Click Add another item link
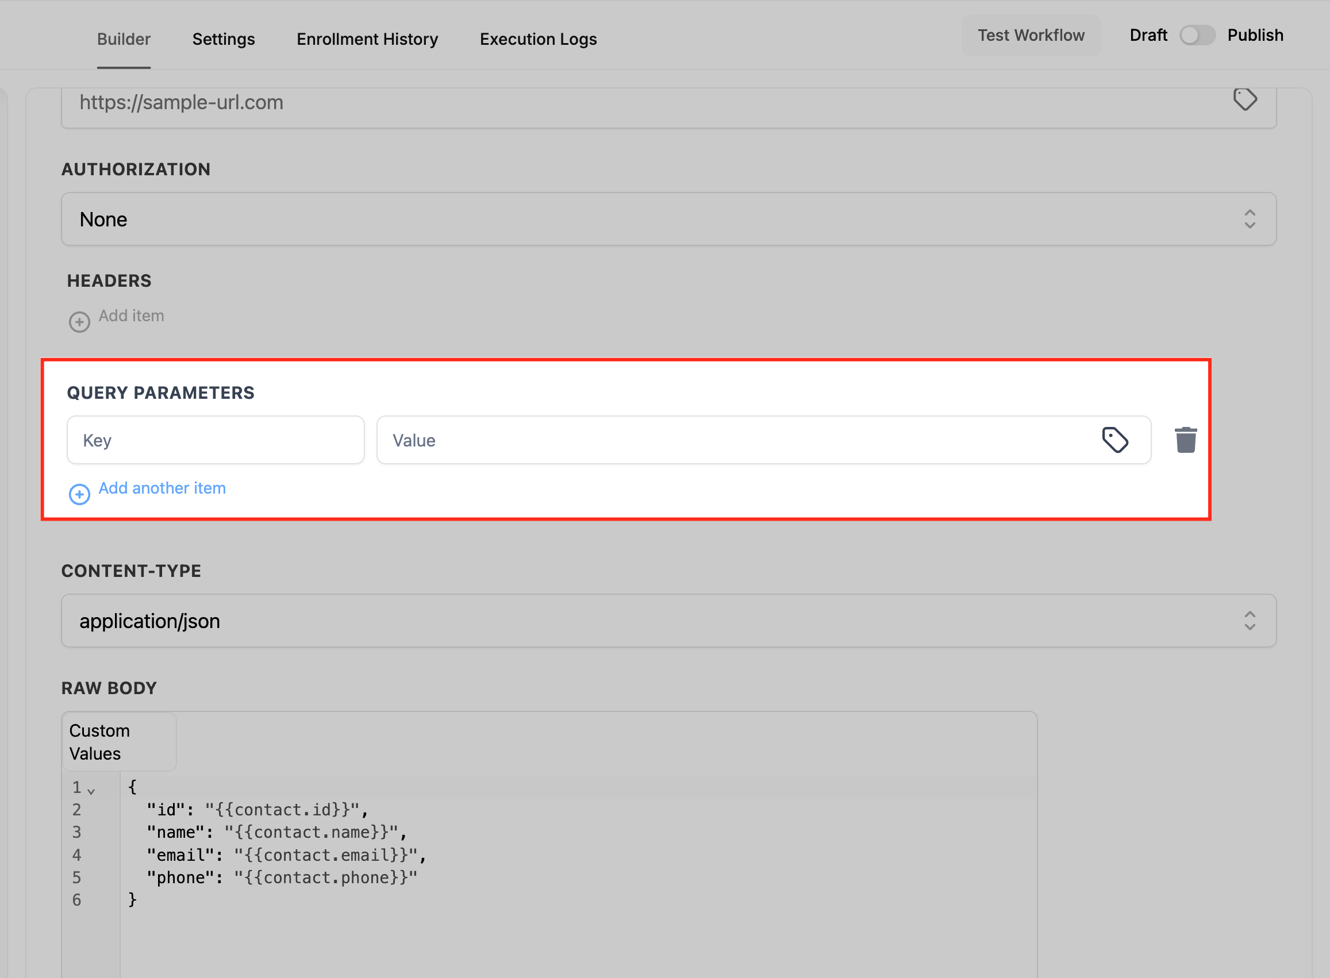The image size is (1330, 978). click(x=162, y=488)
